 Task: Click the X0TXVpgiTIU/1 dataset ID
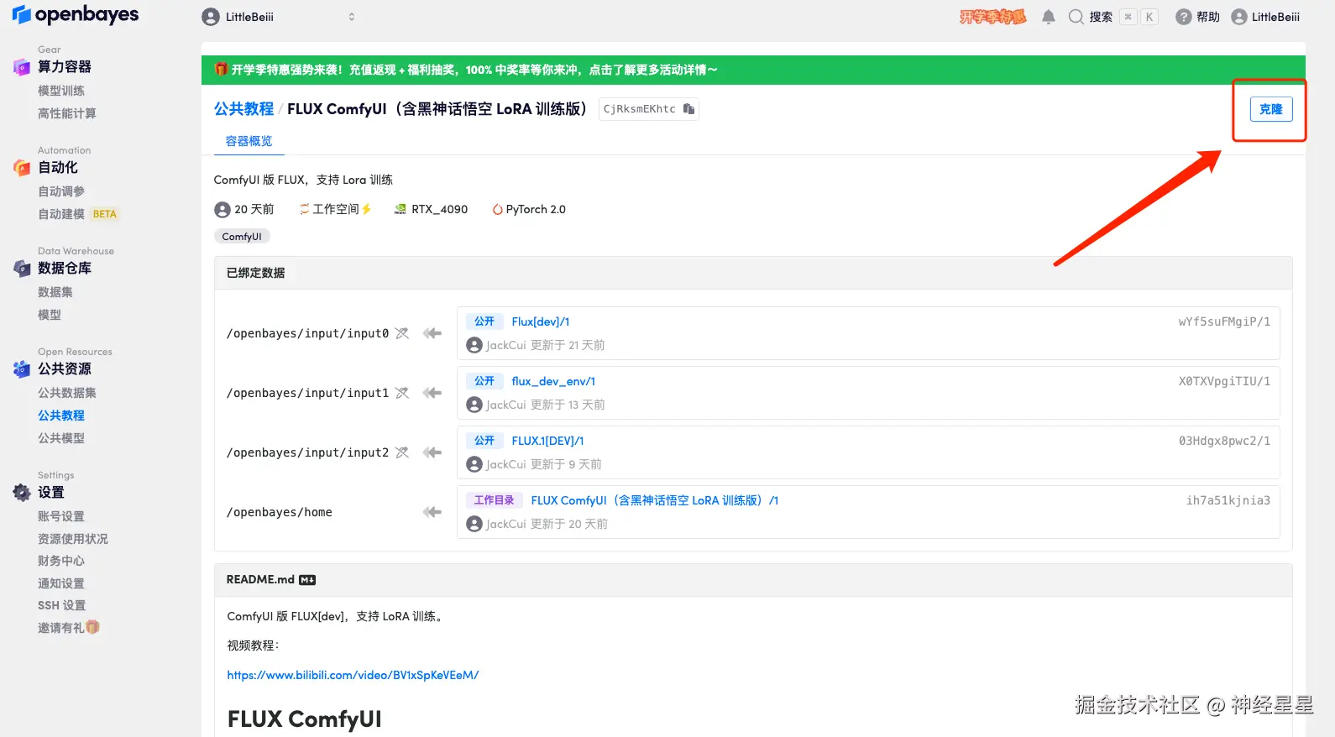[x=1224, y=381]
